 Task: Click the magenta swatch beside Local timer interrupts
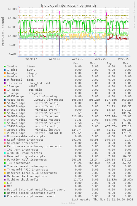point(5,140)
